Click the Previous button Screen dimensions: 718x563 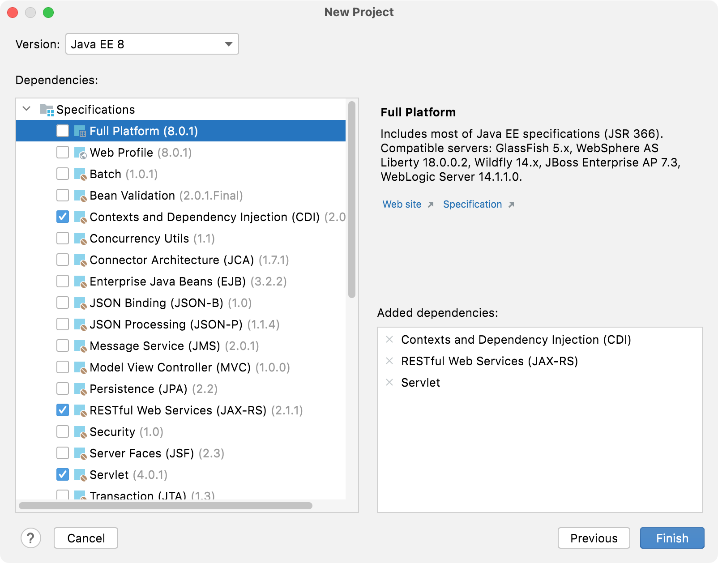click(x=594, y=538)
